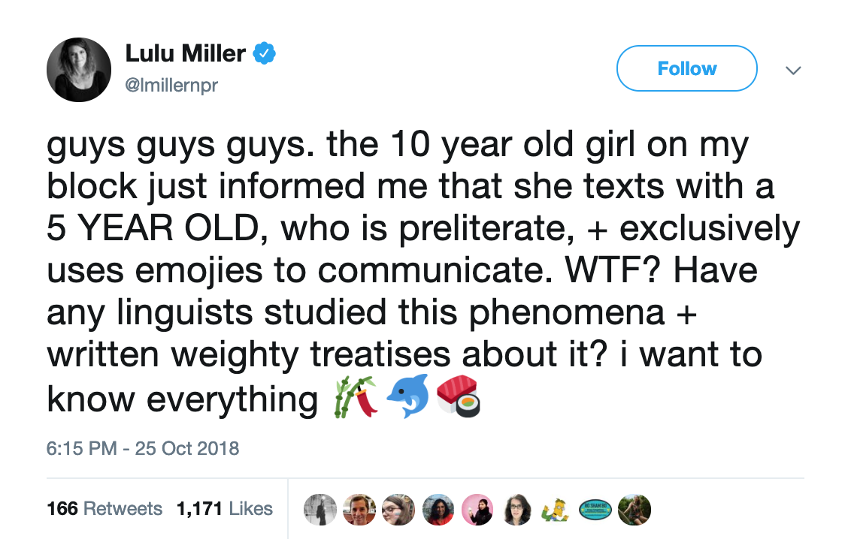Click the pink-background liker avatar
848x539 pixels.
477,508
